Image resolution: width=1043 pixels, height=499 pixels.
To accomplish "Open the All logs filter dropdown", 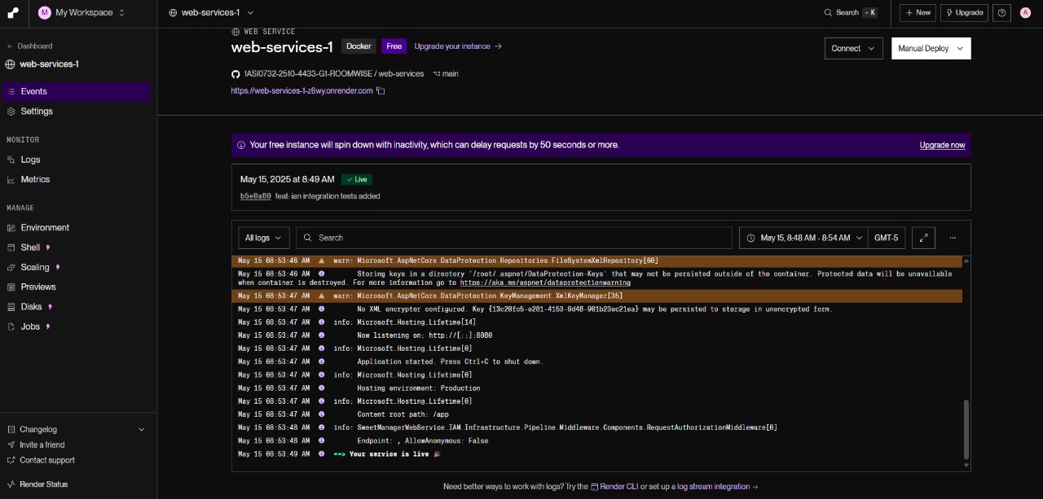I will click(264, 238).
